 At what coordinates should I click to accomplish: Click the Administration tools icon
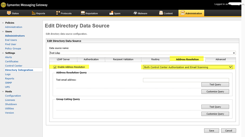183,13
